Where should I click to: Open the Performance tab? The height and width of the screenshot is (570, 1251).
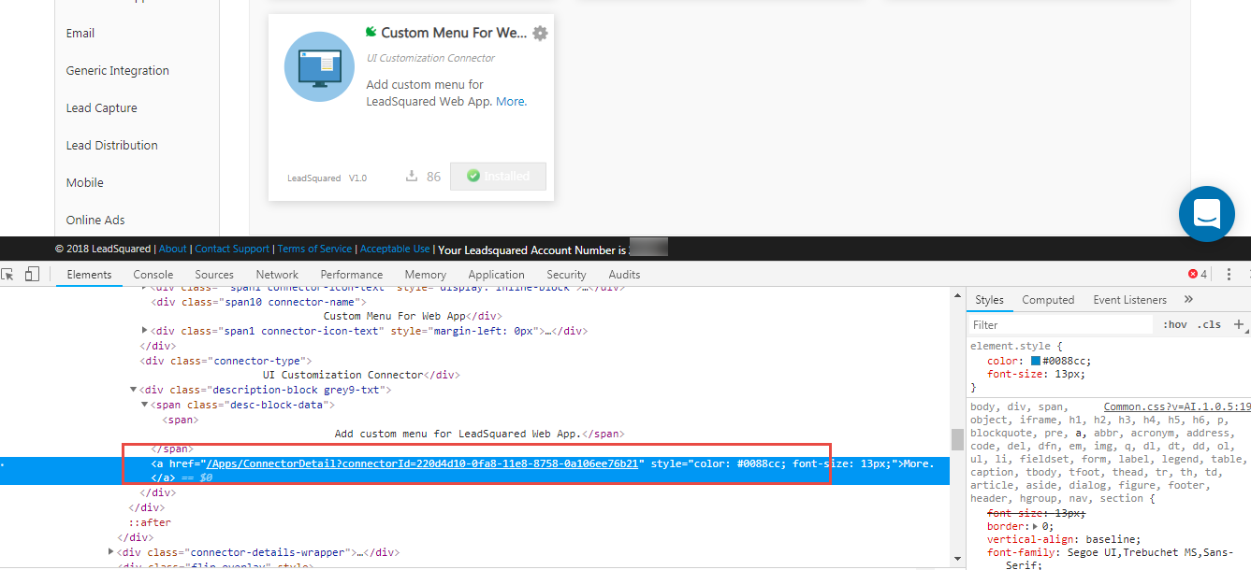click(352, 274)
